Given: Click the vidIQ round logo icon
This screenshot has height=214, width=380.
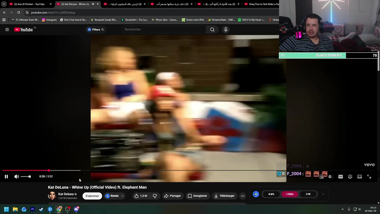Looking at the screenshot, I should pyautogui.click(x=256, y=194).
